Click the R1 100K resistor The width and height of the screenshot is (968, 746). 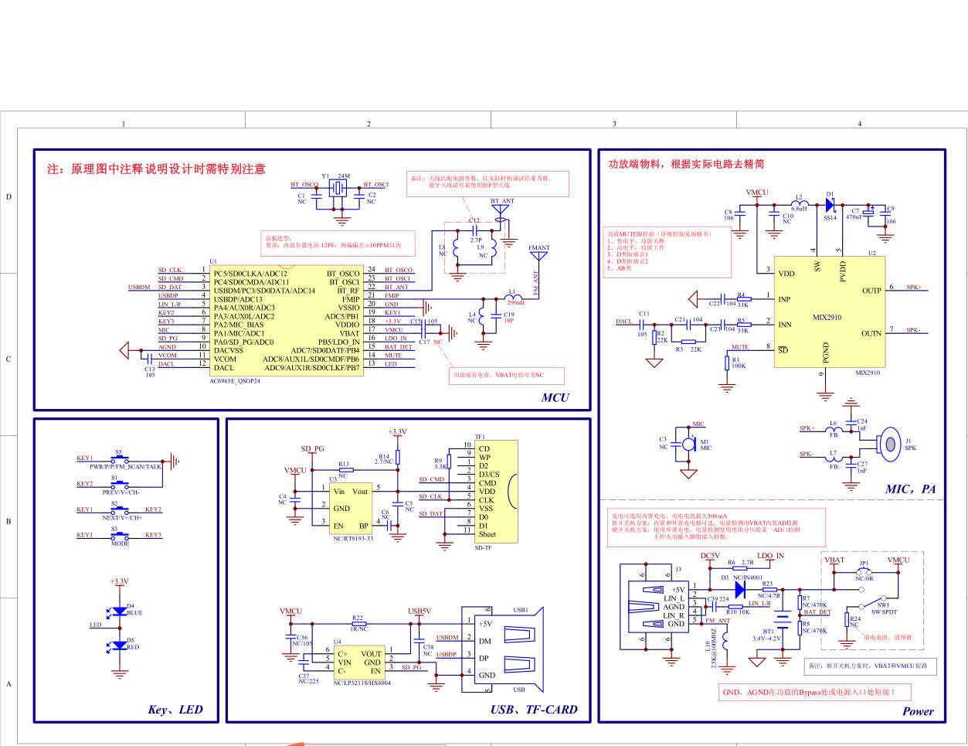point(726,362)
